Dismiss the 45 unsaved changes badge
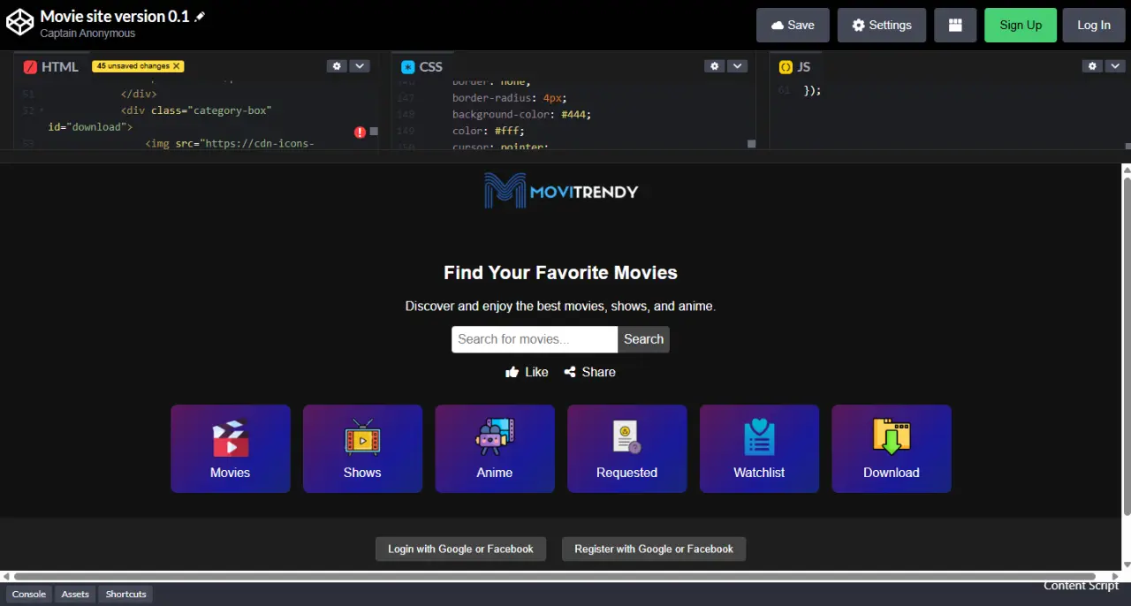This screenshot has height=606, width=1131. pos(177,66)
